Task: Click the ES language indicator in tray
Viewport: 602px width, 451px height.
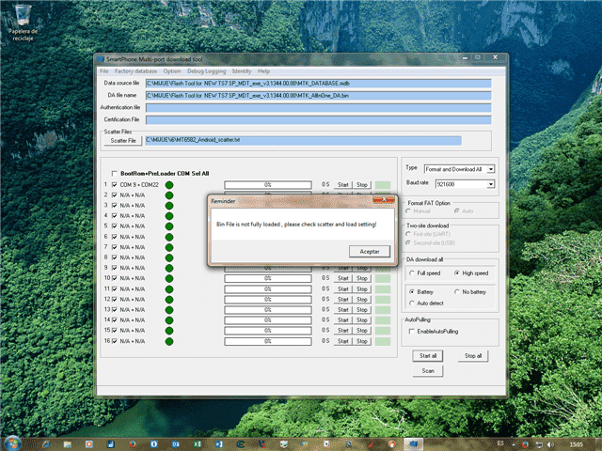Action: [500, 443]
